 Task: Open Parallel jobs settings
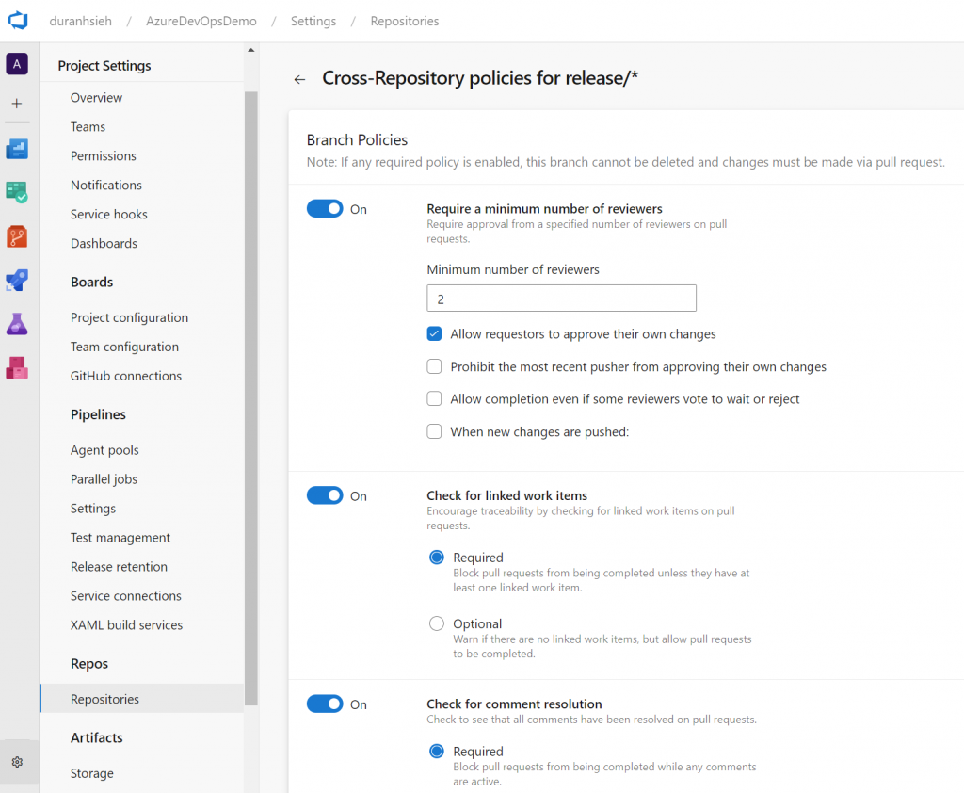104,479
